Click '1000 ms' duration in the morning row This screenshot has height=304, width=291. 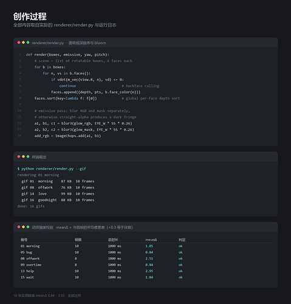tap(115, 246)
